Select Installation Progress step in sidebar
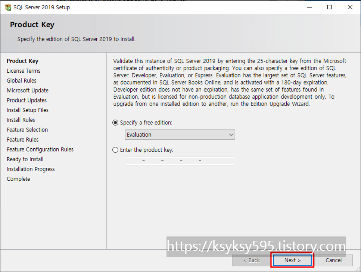Screen dimensions: 361x272 [x=31, y=169]
